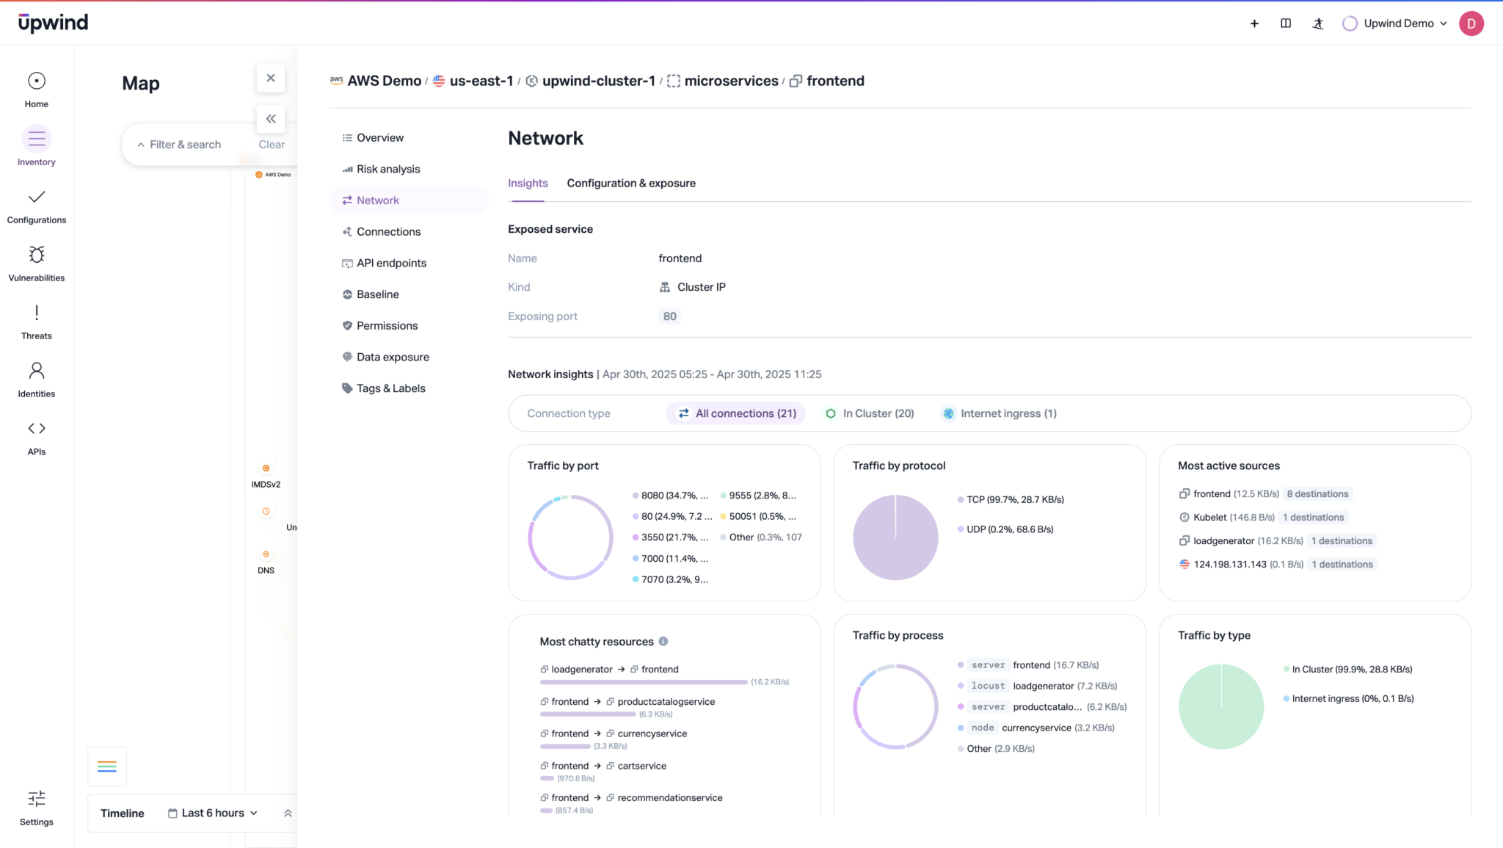Open the Inventory section from the sidebar
The image size is (1503, 848).
pyautogui.click(x=35, y=145)
